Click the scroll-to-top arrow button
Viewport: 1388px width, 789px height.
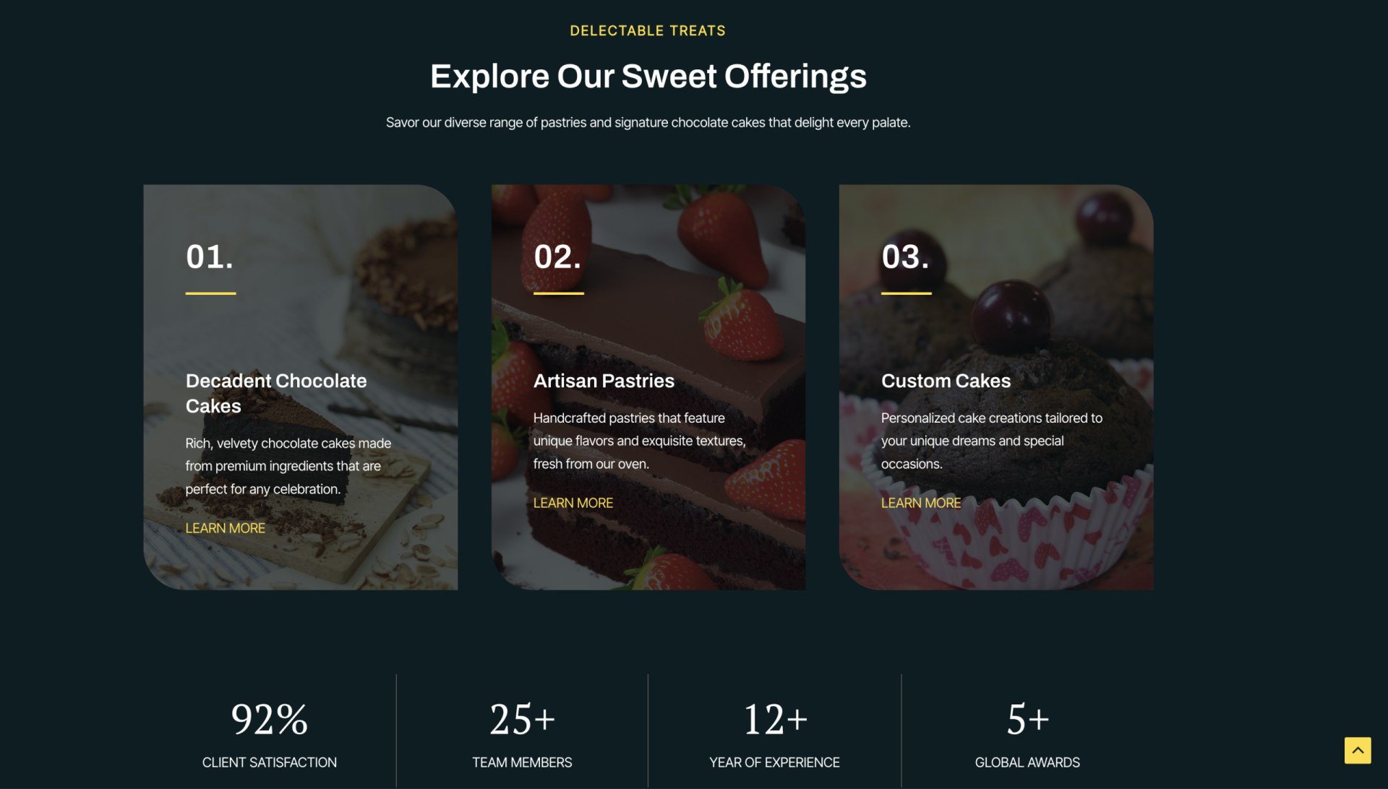1357,750
